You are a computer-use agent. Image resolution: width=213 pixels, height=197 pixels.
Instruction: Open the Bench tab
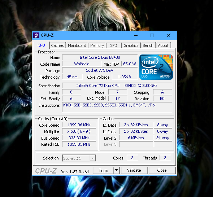pos(148,45)
